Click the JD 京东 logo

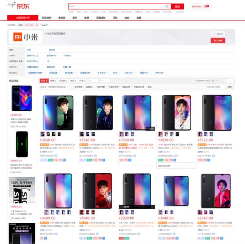[18, 6]
